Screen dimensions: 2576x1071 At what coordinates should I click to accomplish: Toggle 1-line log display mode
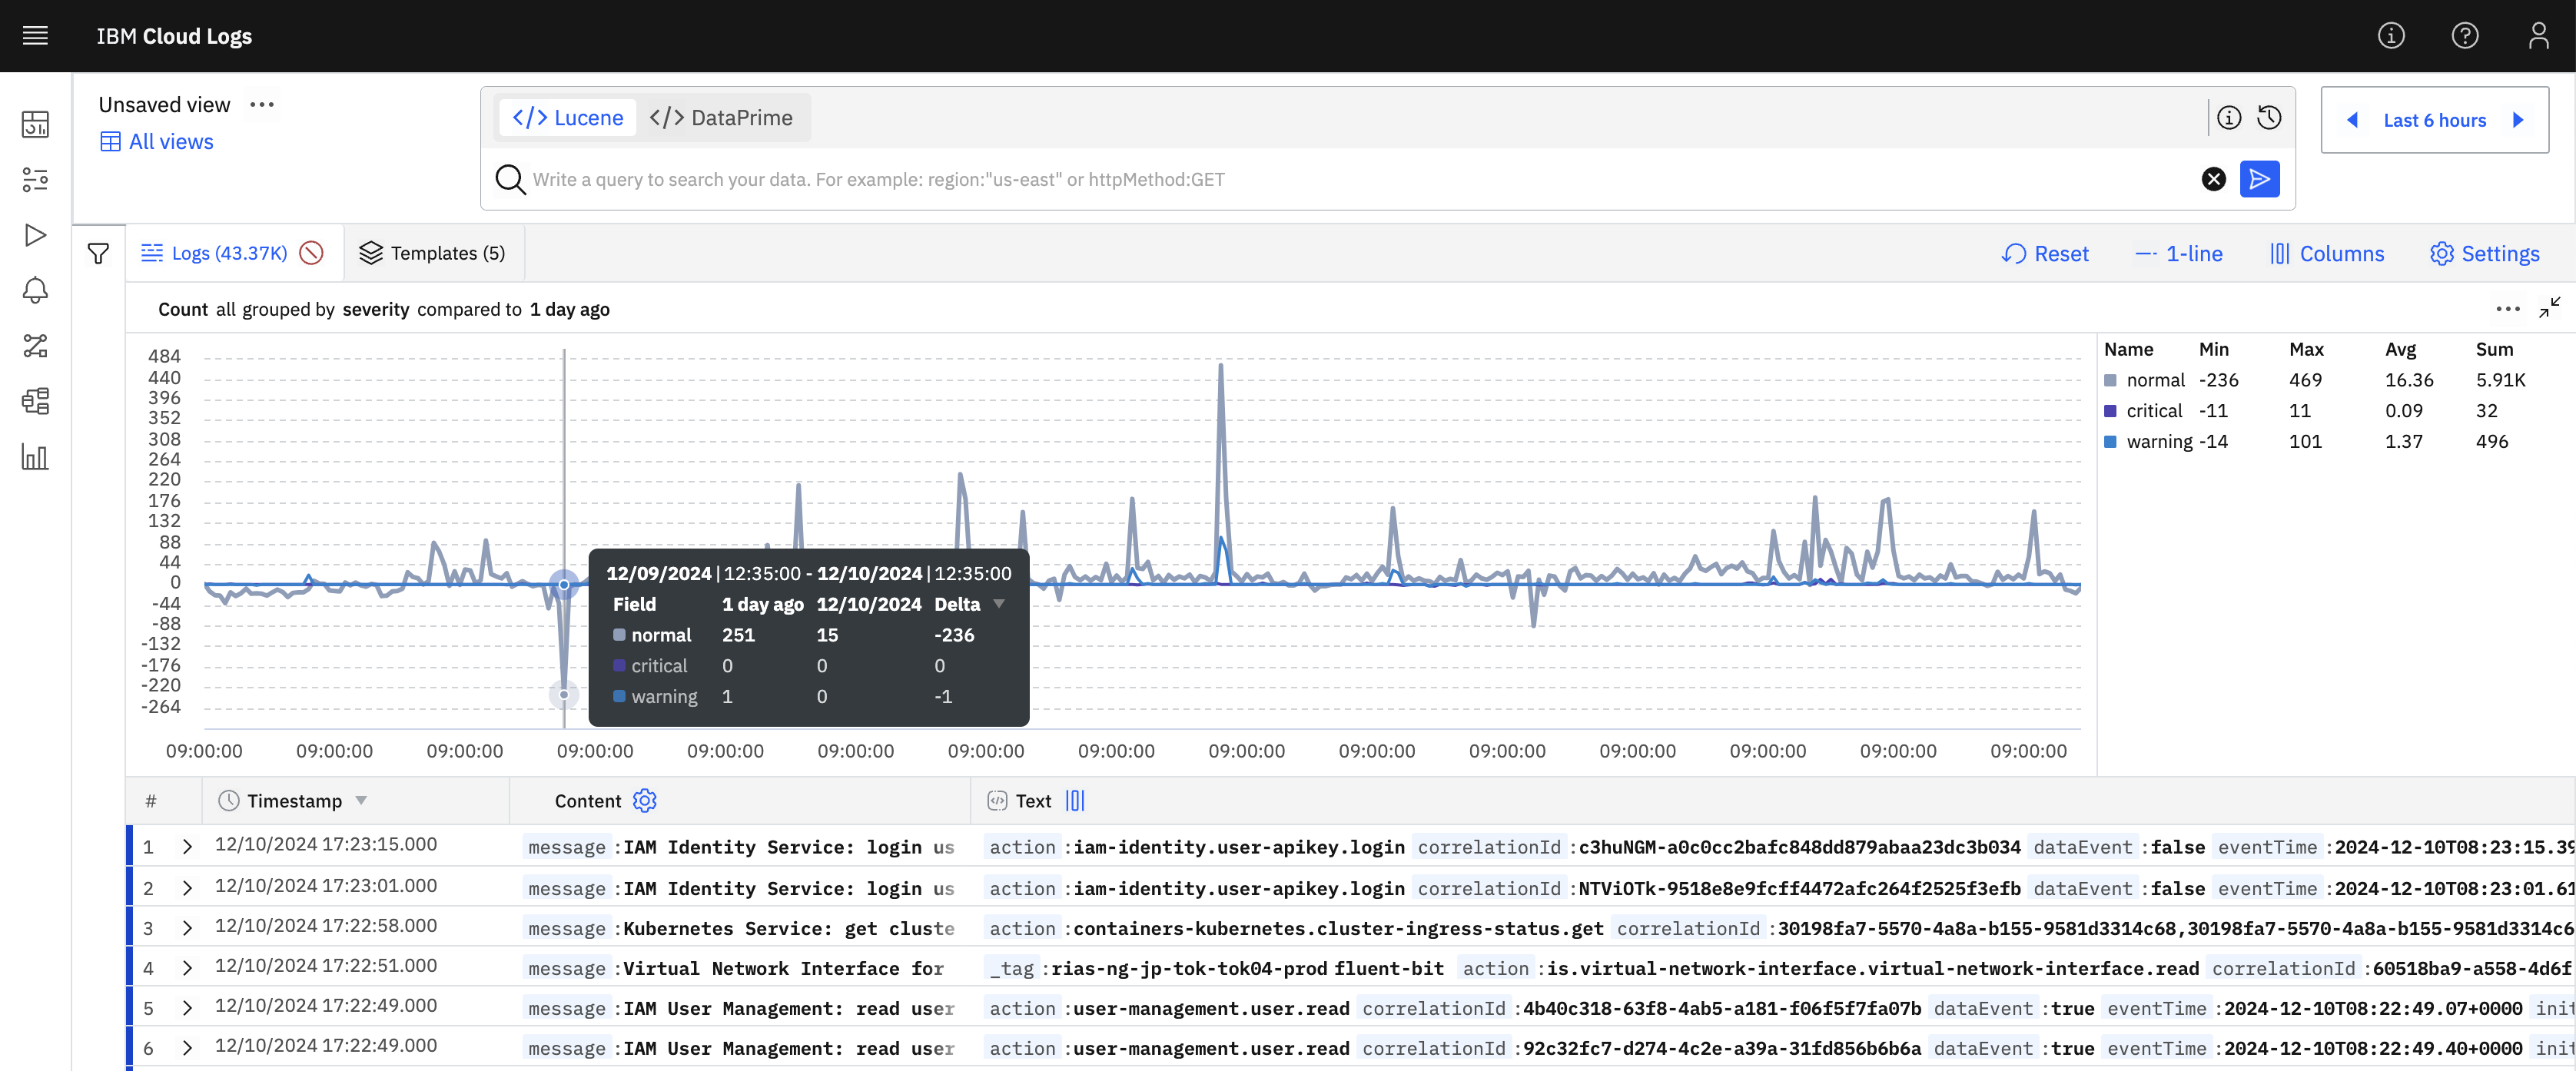(x=2179, y=254)
